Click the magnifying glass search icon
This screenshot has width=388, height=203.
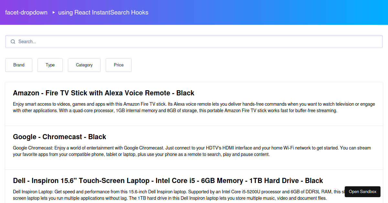coord(13,41)
